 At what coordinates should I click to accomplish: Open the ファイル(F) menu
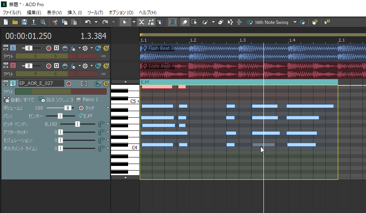tap(12, 13)
